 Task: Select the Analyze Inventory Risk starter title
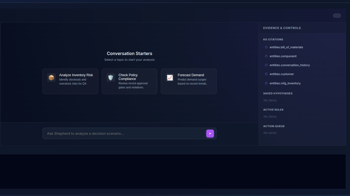tap(76, 75)
